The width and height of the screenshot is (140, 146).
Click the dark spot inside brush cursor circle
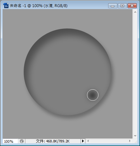click(x=93, y=95)
